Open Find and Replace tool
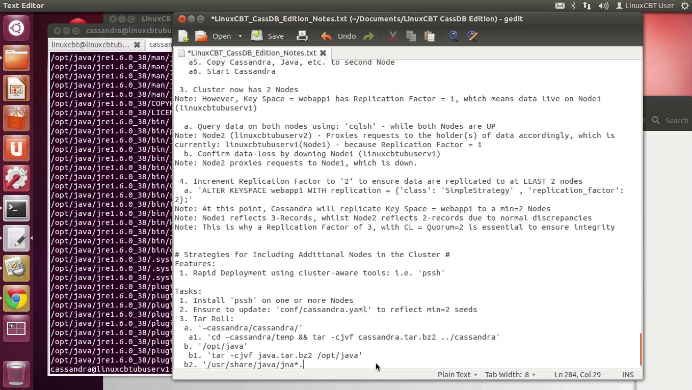 (x=472, y=36)
